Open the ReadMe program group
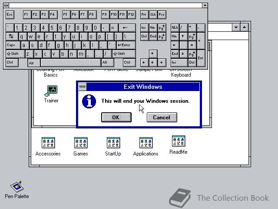The height and width of the screenshot is (209, 278). (x=179, y=145)
